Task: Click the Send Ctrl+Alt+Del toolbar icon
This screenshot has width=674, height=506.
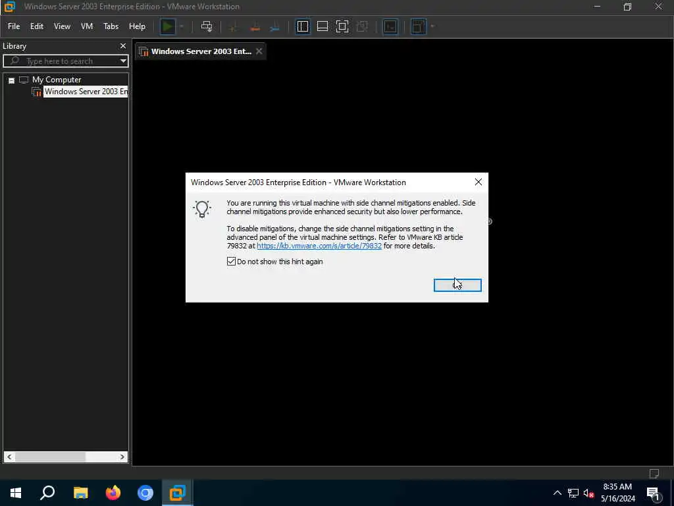Action: (x=207, y=26)
